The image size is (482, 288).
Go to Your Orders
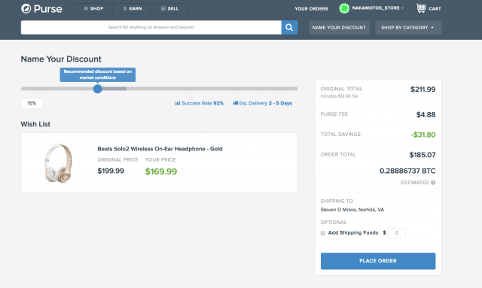pos(311,8)
